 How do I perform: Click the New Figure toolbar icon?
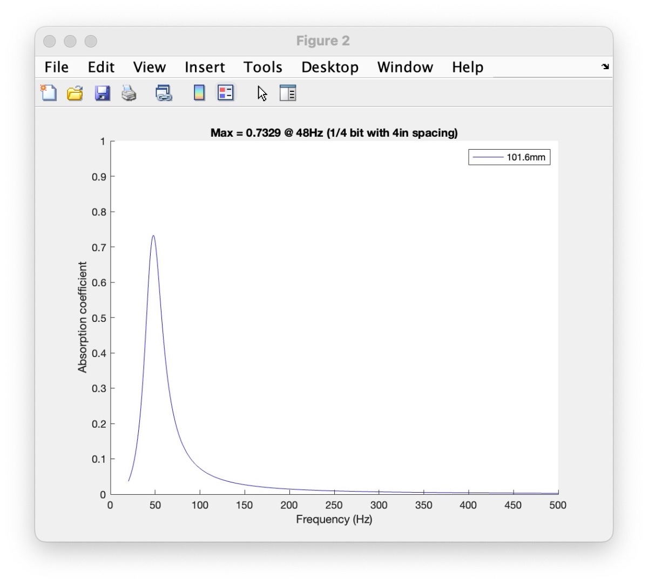pyautogui.click(x=49, y=93)
